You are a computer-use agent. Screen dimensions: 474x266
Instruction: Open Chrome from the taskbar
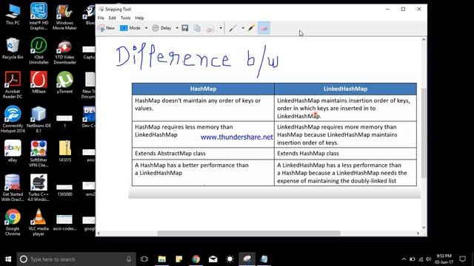[196, 259]
